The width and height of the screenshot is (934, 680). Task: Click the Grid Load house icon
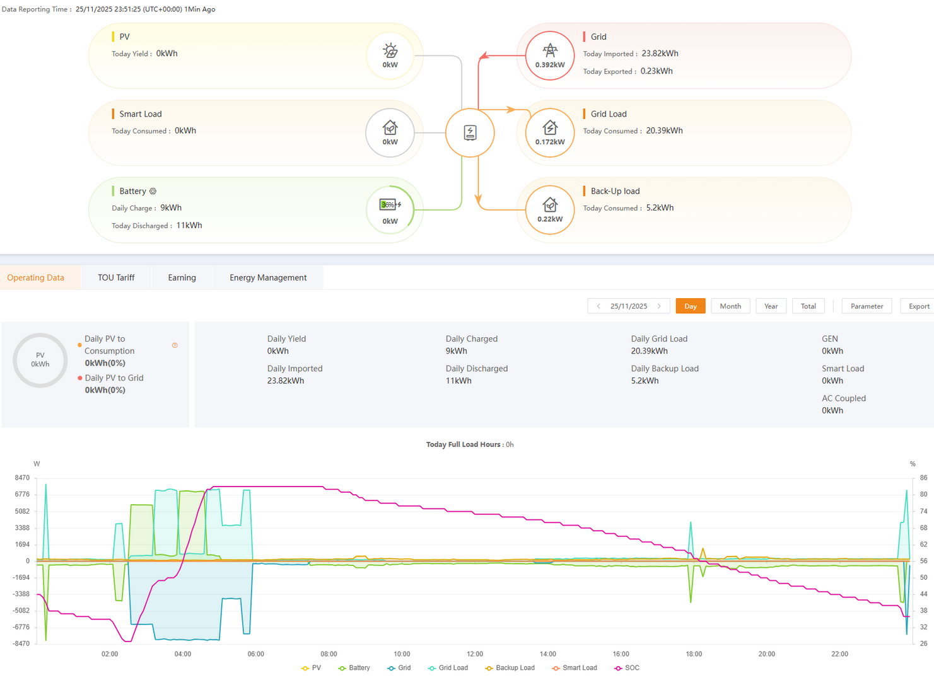pos(550,128)
